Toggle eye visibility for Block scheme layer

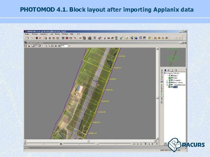coord(172,83)
